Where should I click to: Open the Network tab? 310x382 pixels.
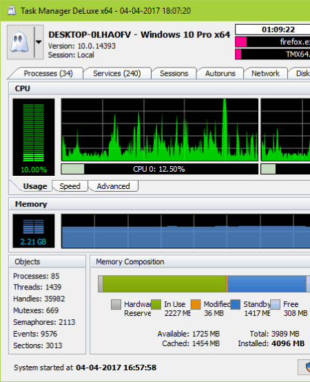(265, 73)
